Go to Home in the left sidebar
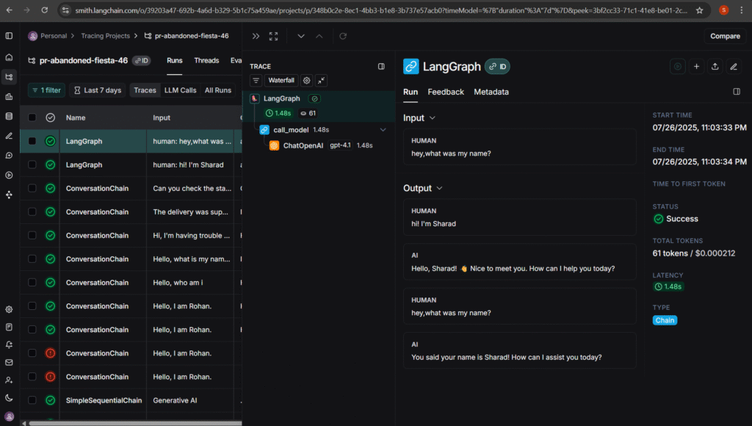Image resolution: width=752 pixels, height=426 pixels. [9, 57]
